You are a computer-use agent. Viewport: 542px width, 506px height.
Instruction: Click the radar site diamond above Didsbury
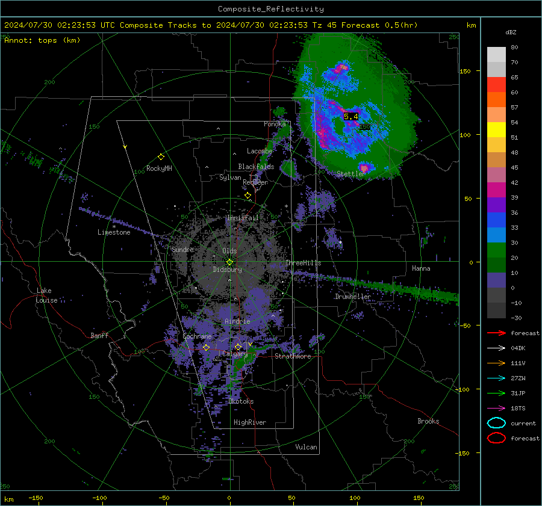tap(229, 262)
